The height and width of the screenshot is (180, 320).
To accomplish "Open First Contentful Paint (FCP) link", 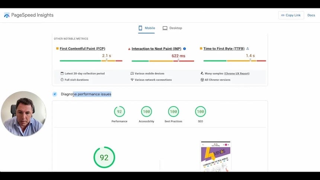I will click(83, 49).
